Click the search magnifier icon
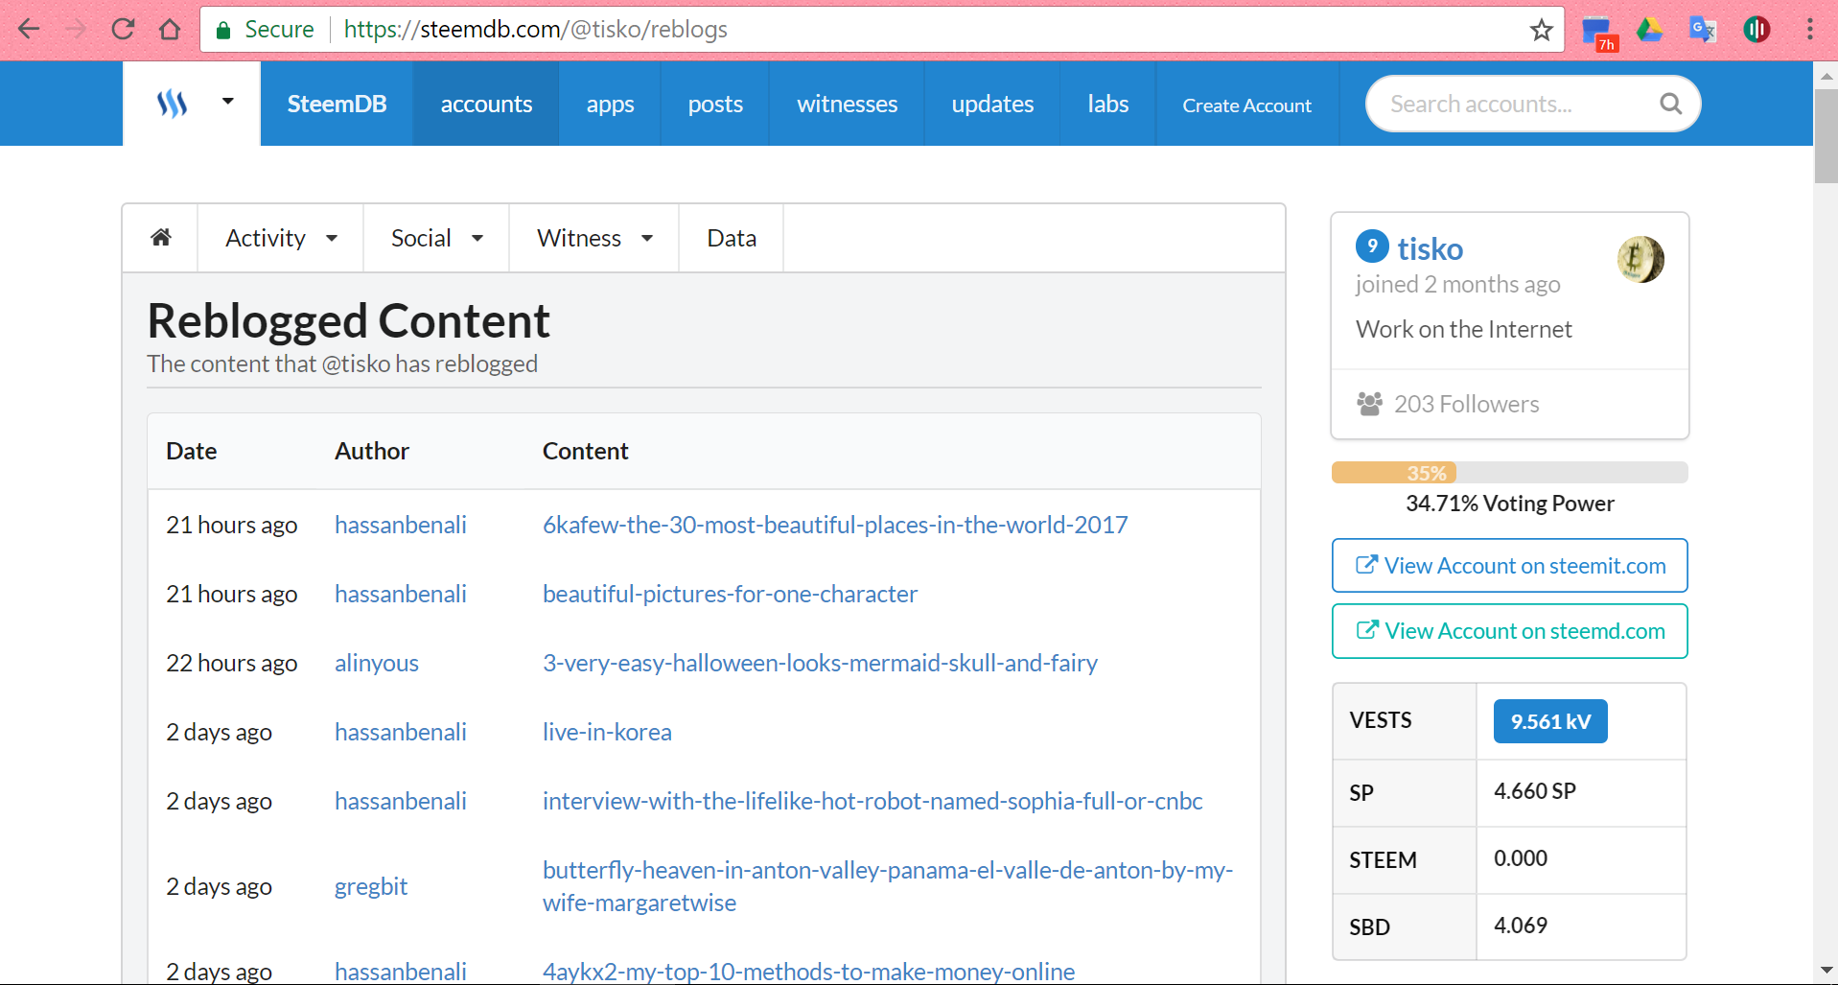 (x=1670, y=104)
